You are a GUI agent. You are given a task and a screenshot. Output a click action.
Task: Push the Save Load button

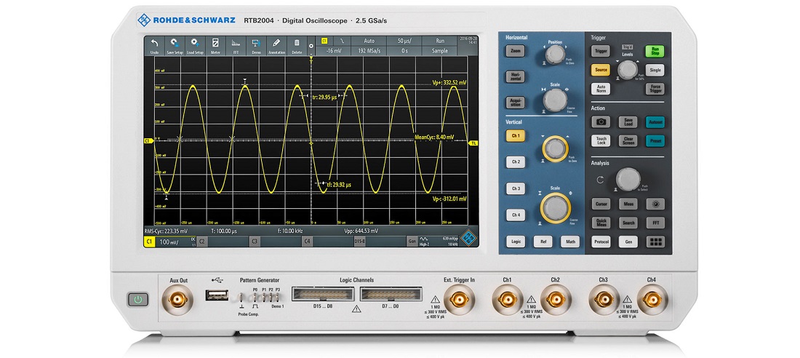pyautogui.click(x=628, y=122)
